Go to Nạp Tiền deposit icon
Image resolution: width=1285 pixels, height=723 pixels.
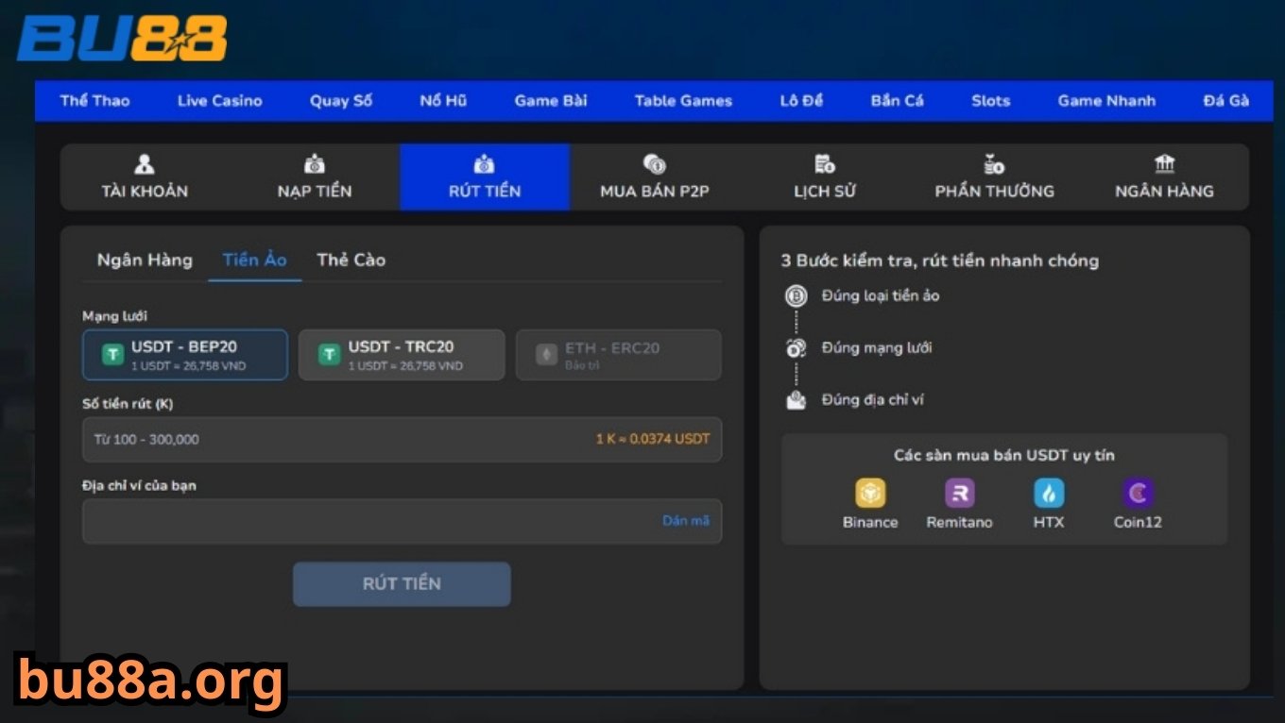(315, 165)
